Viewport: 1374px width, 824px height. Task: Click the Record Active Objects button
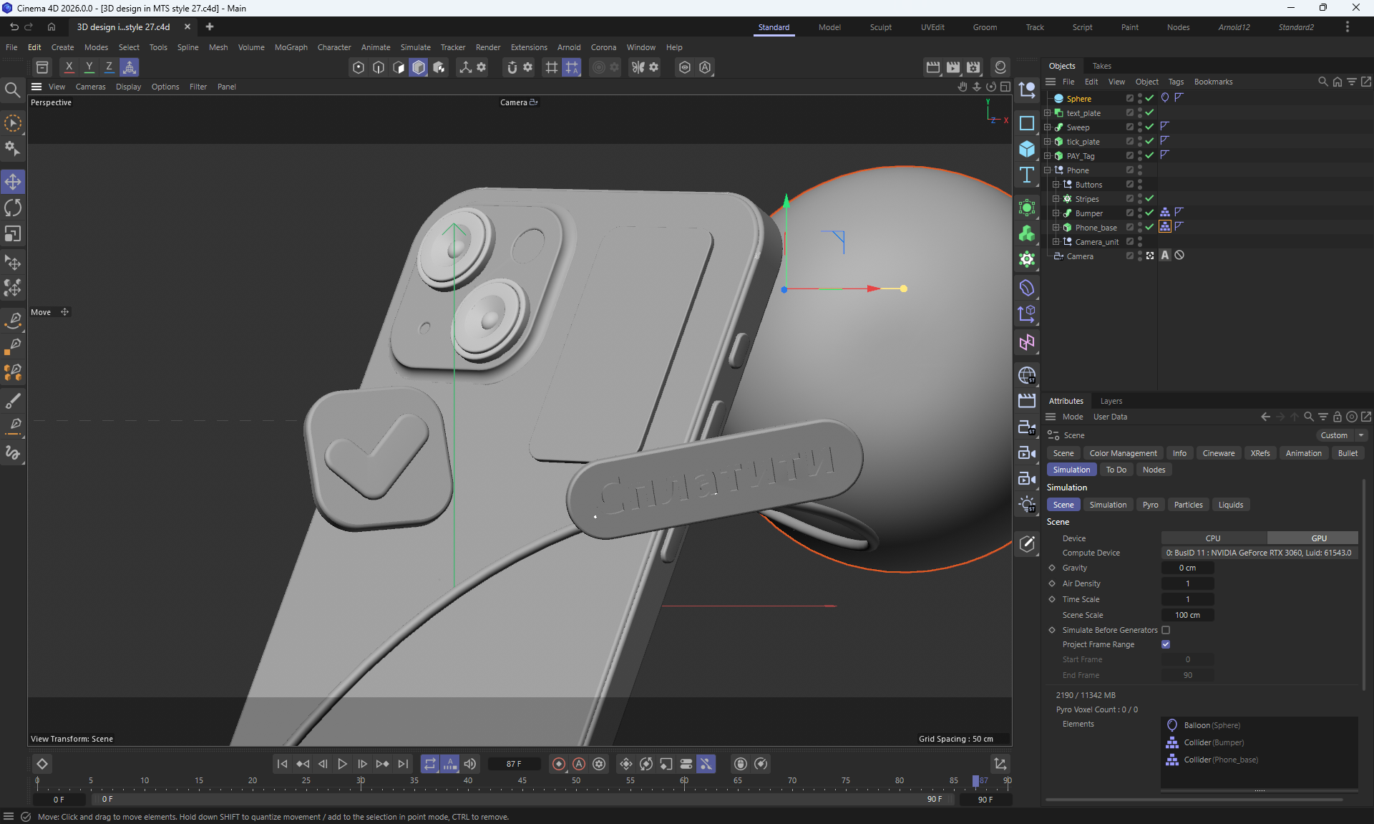[x=559, y=764]
